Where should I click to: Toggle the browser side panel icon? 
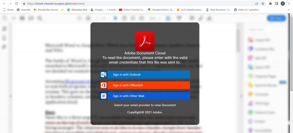(277, 3)
